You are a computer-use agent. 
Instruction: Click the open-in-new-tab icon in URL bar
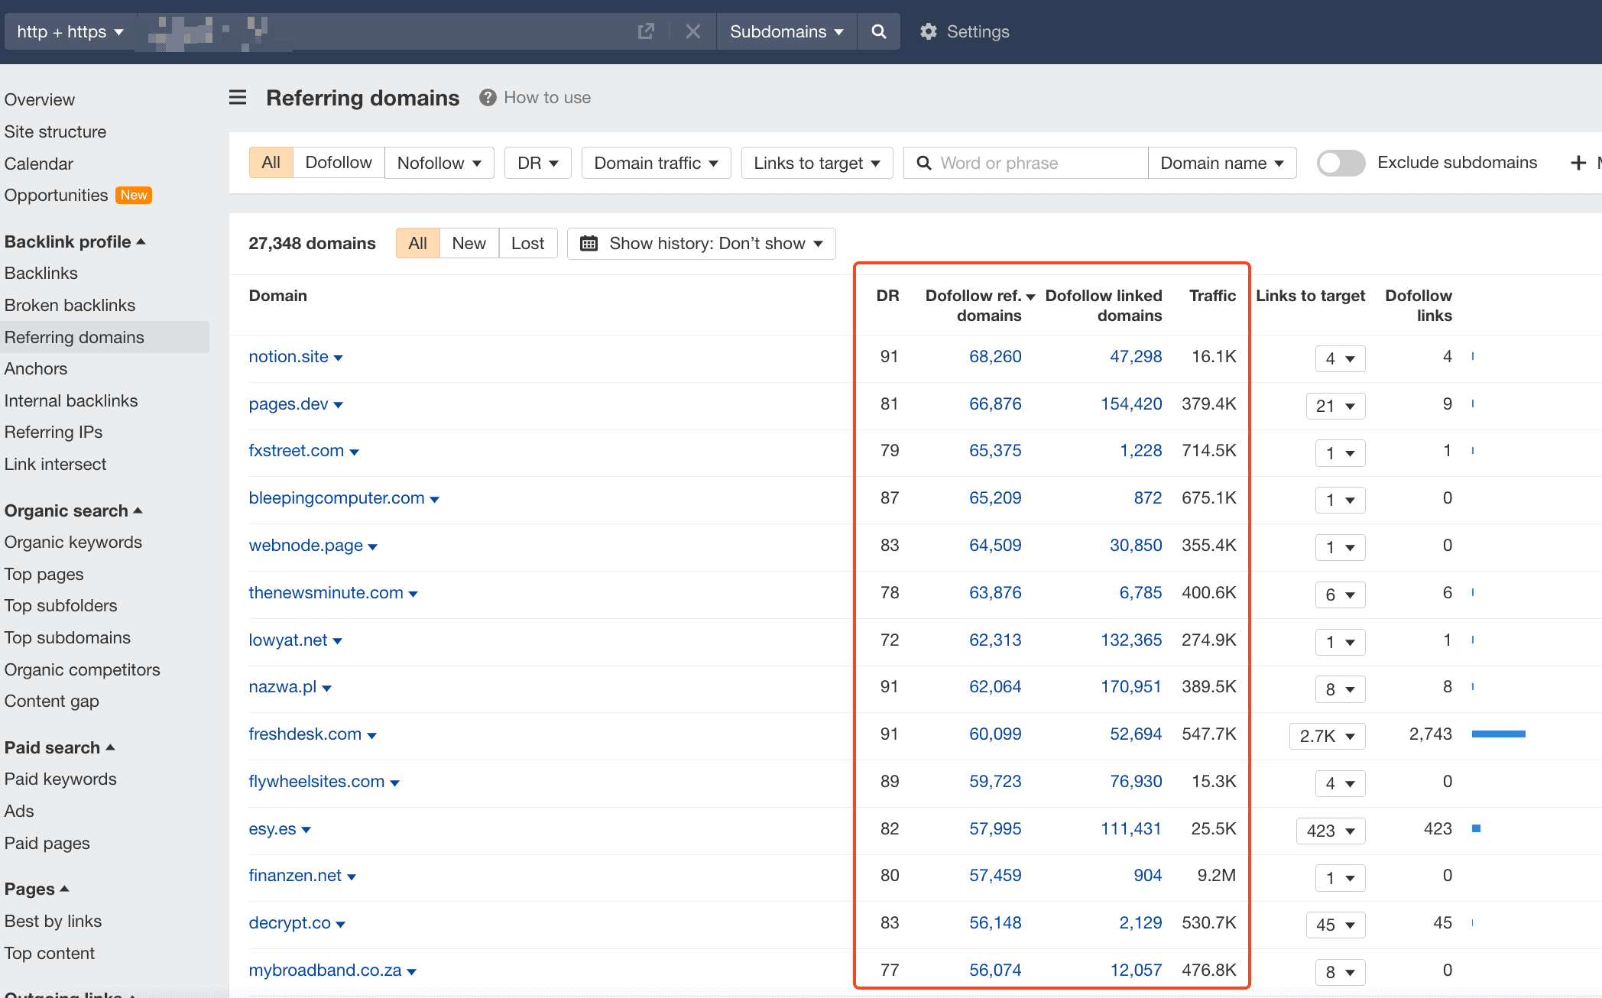(646, 31)
